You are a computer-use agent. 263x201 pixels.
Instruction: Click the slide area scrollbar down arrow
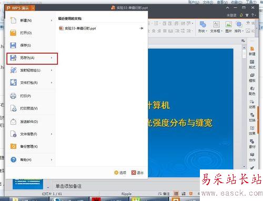[244, 166]
